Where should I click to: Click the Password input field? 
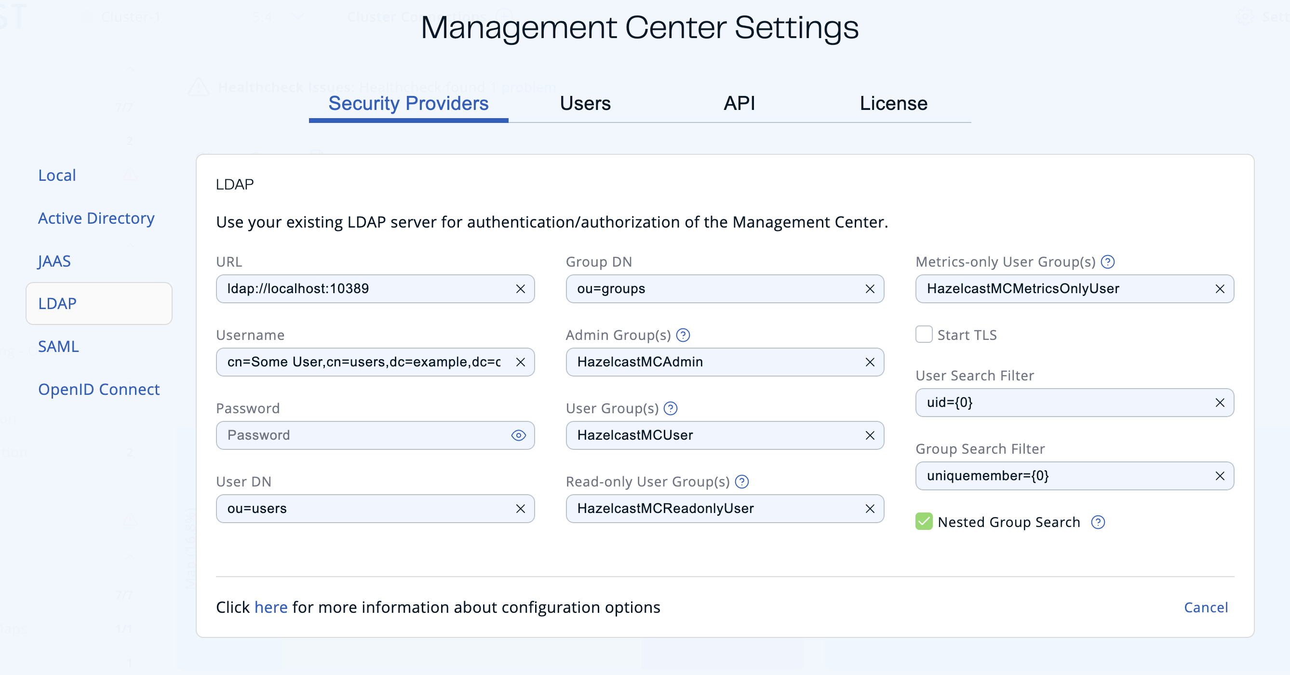coord(365,436)
